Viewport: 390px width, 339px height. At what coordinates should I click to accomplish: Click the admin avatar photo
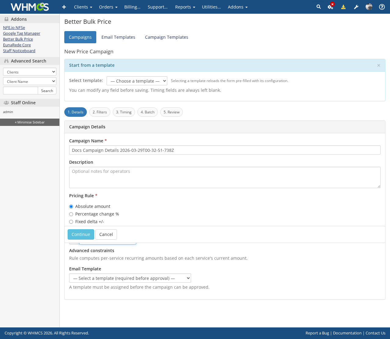(x=369, y=6)
